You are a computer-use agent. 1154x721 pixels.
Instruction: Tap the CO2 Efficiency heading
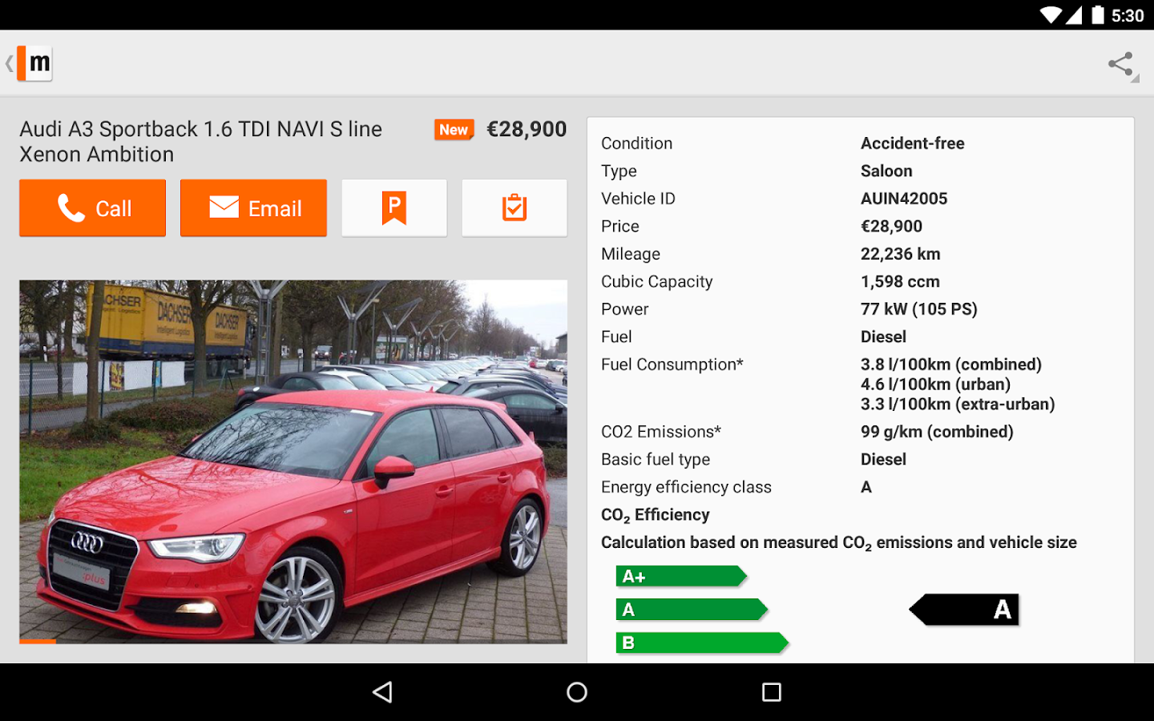656,515
